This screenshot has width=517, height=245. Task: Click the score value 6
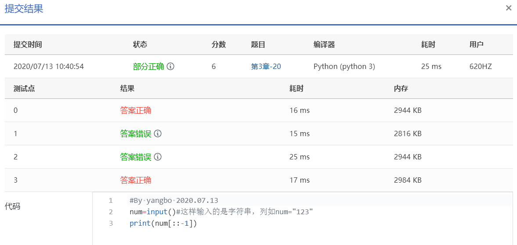(x=213, y=66)
